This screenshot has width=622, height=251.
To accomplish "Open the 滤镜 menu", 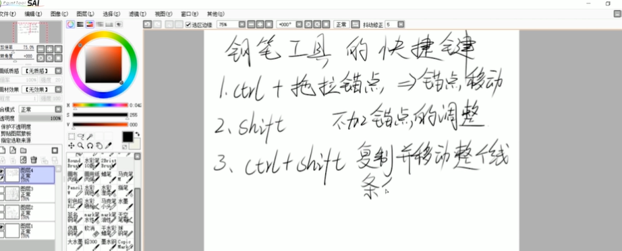I will tap(137, 14).
